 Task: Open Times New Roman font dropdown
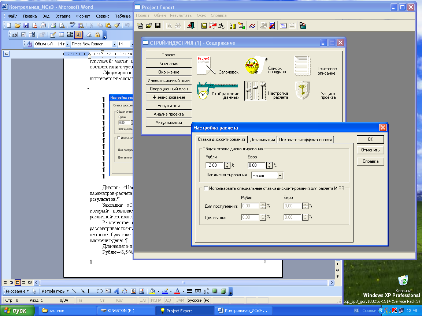114,44
